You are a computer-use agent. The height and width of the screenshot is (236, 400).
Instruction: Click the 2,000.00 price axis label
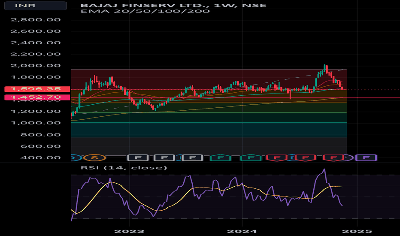[36, 66]
